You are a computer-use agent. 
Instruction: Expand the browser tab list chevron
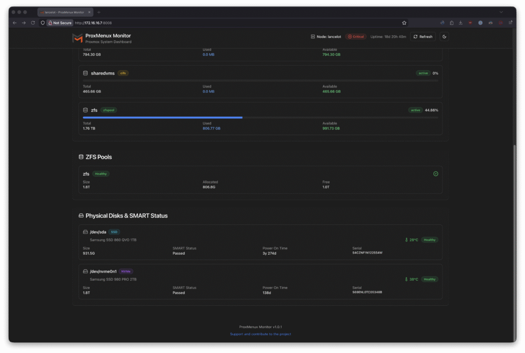(501, 12)
